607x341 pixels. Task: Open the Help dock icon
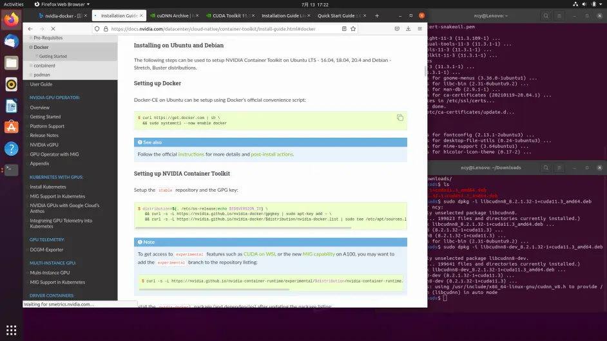click(x=11, y=149)
